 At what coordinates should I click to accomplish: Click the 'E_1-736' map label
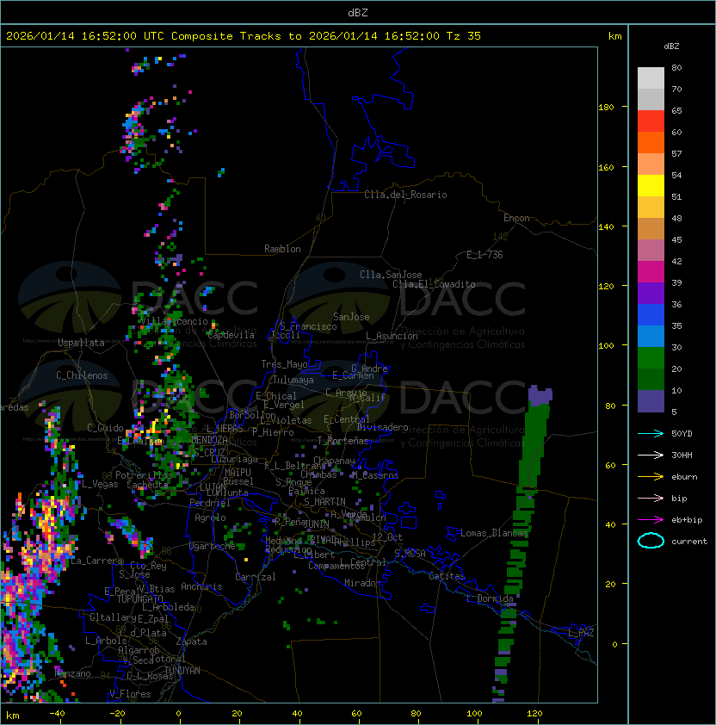click(485, 255)
